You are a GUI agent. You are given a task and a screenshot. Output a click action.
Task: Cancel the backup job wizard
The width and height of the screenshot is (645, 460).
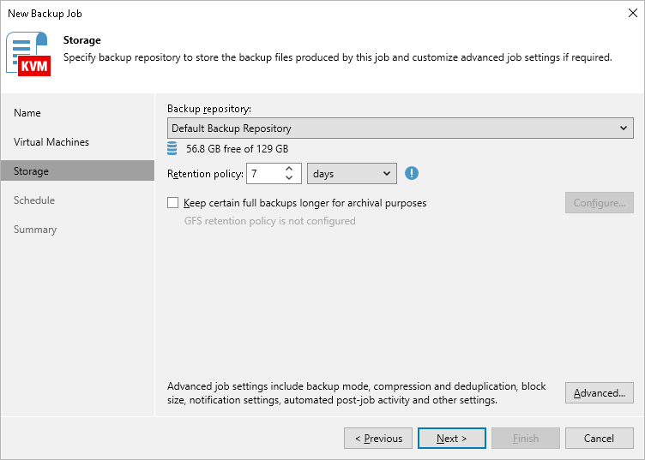coord(600,439)
